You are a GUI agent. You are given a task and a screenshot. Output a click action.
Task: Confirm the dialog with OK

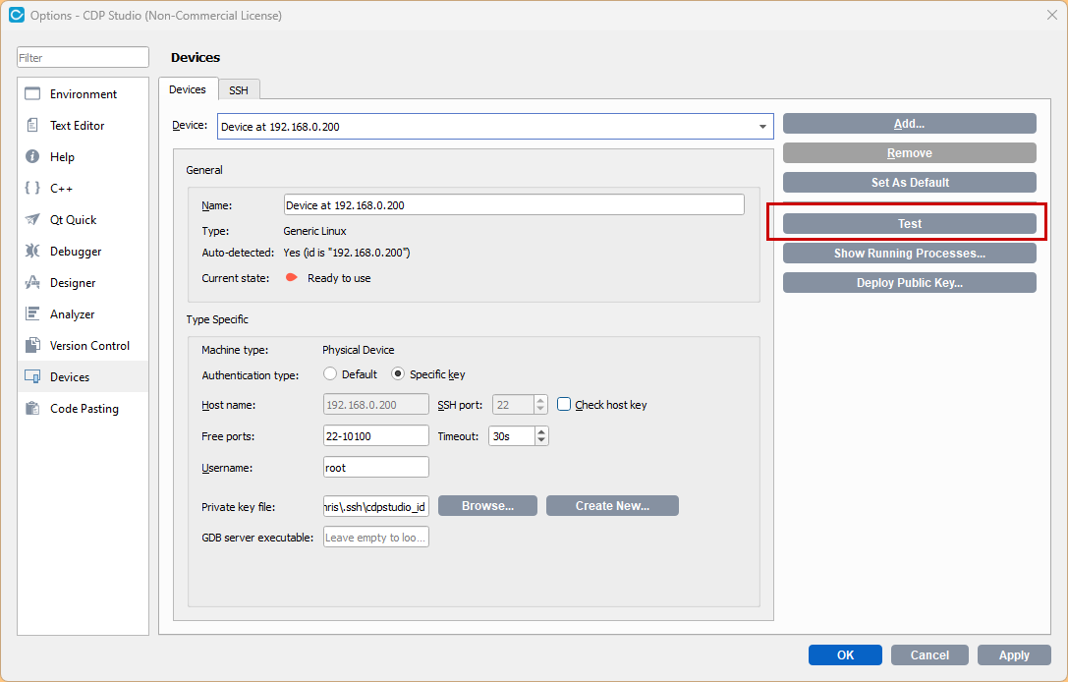845,654
